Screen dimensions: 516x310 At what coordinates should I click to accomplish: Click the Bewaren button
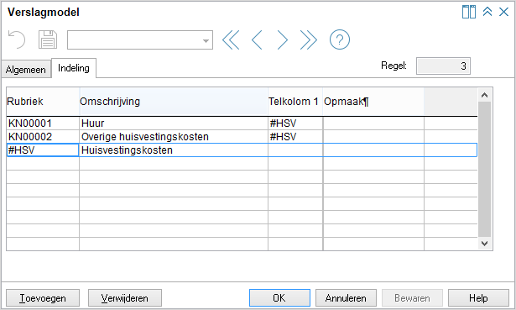(412, 297)
